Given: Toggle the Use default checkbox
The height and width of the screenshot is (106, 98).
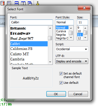Looking at the screenshot, I should coord(61,83).
